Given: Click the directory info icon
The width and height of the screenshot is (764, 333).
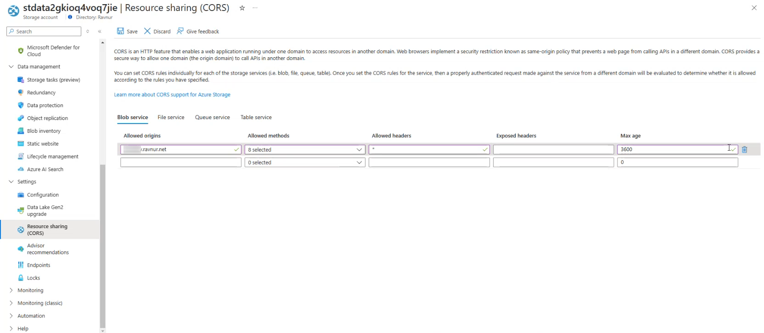Looking at the screenshot, I should 70,17.
